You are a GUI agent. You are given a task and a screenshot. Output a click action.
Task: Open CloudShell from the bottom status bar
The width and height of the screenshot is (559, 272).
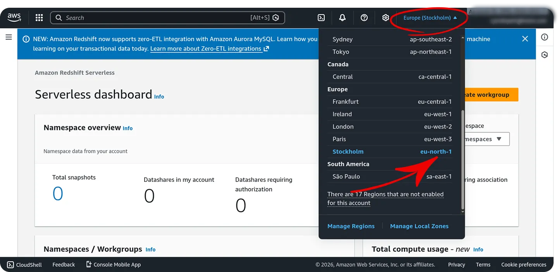point(24,264)
